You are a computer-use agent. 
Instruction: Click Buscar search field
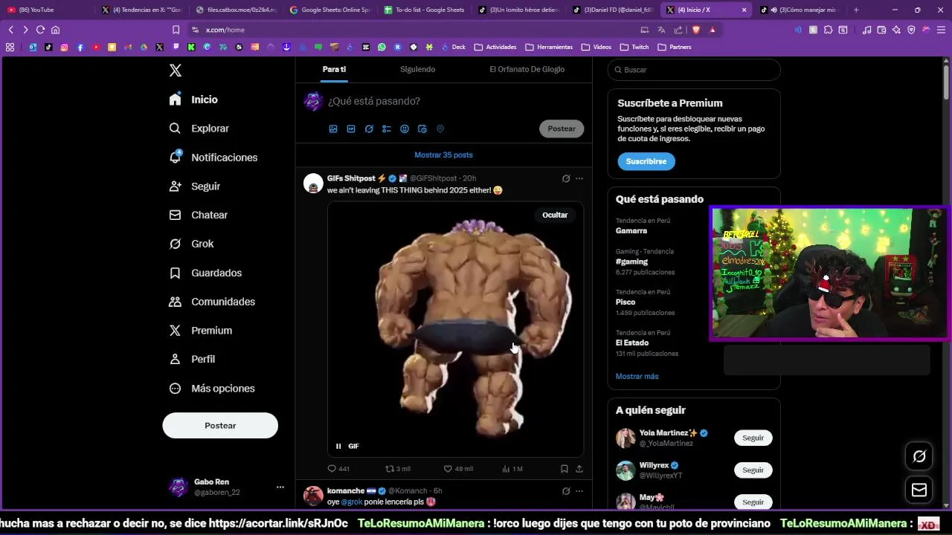pyautogui.click(x=694, y=70)
